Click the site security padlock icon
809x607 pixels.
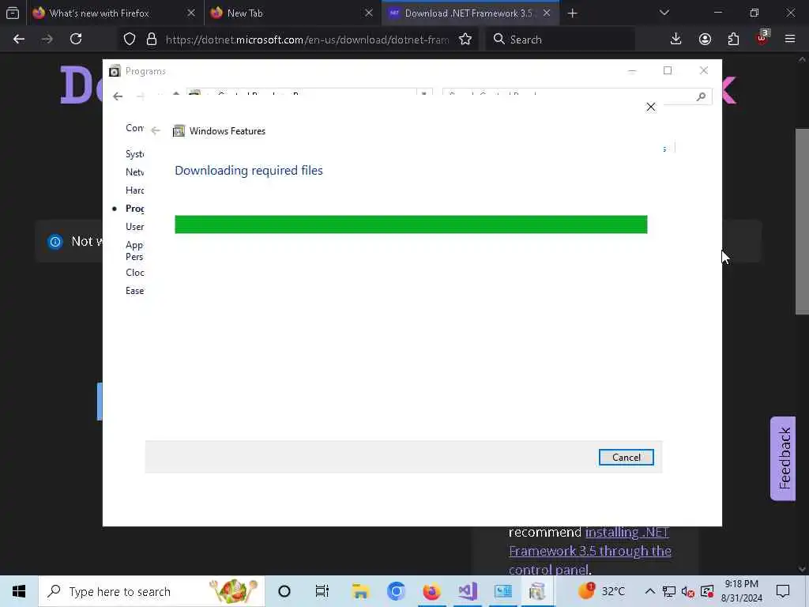(151, 40)
